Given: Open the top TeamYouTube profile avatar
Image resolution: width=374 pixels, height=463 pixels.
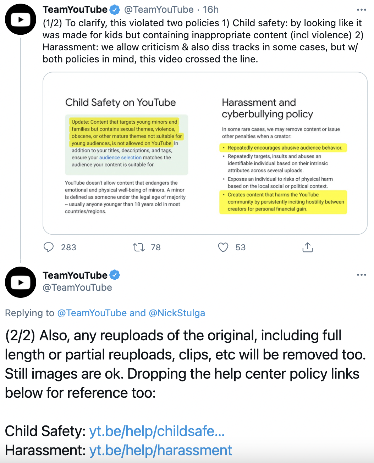Looking at the screenshot, I should pos(21,19).
